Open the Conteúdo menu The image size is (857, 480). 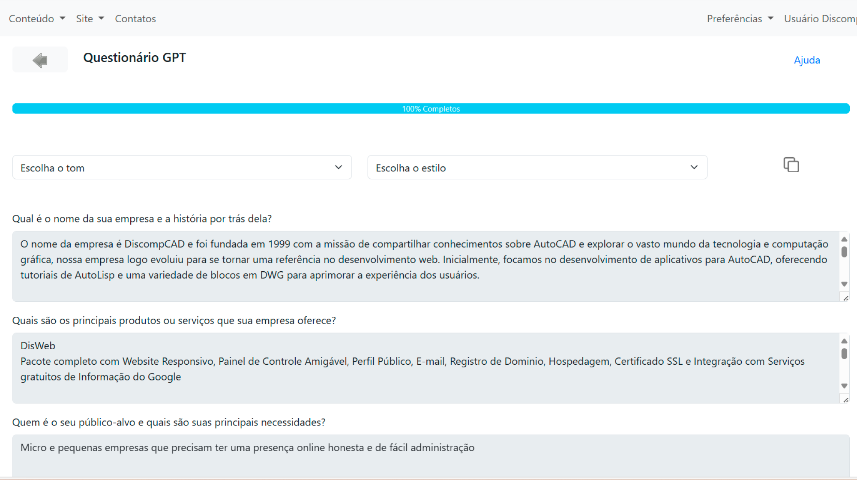(x=37, y=18)
